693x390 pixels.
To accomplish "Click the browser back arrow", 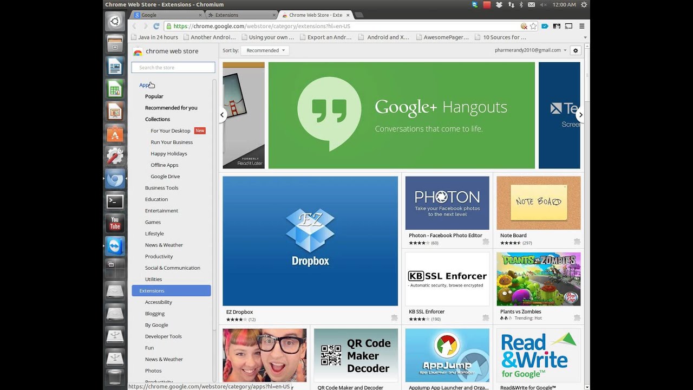I will (134, 26).
